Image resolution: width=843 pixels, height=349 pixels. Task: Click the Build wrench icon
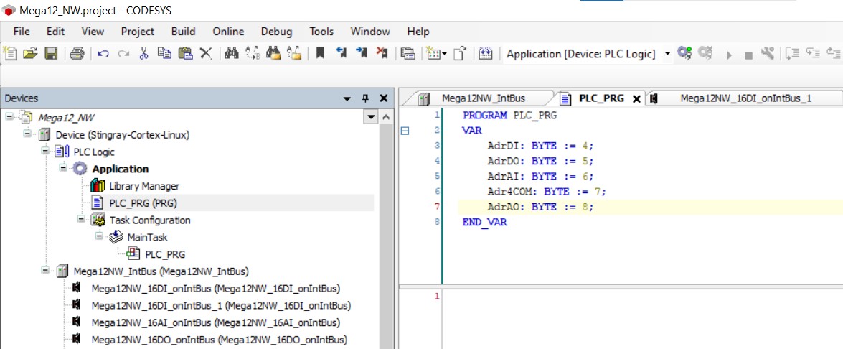click(768, 54)
